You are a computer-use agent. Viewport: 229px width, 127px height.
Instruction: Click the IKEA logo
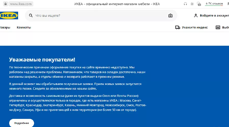tap(9, 15)
